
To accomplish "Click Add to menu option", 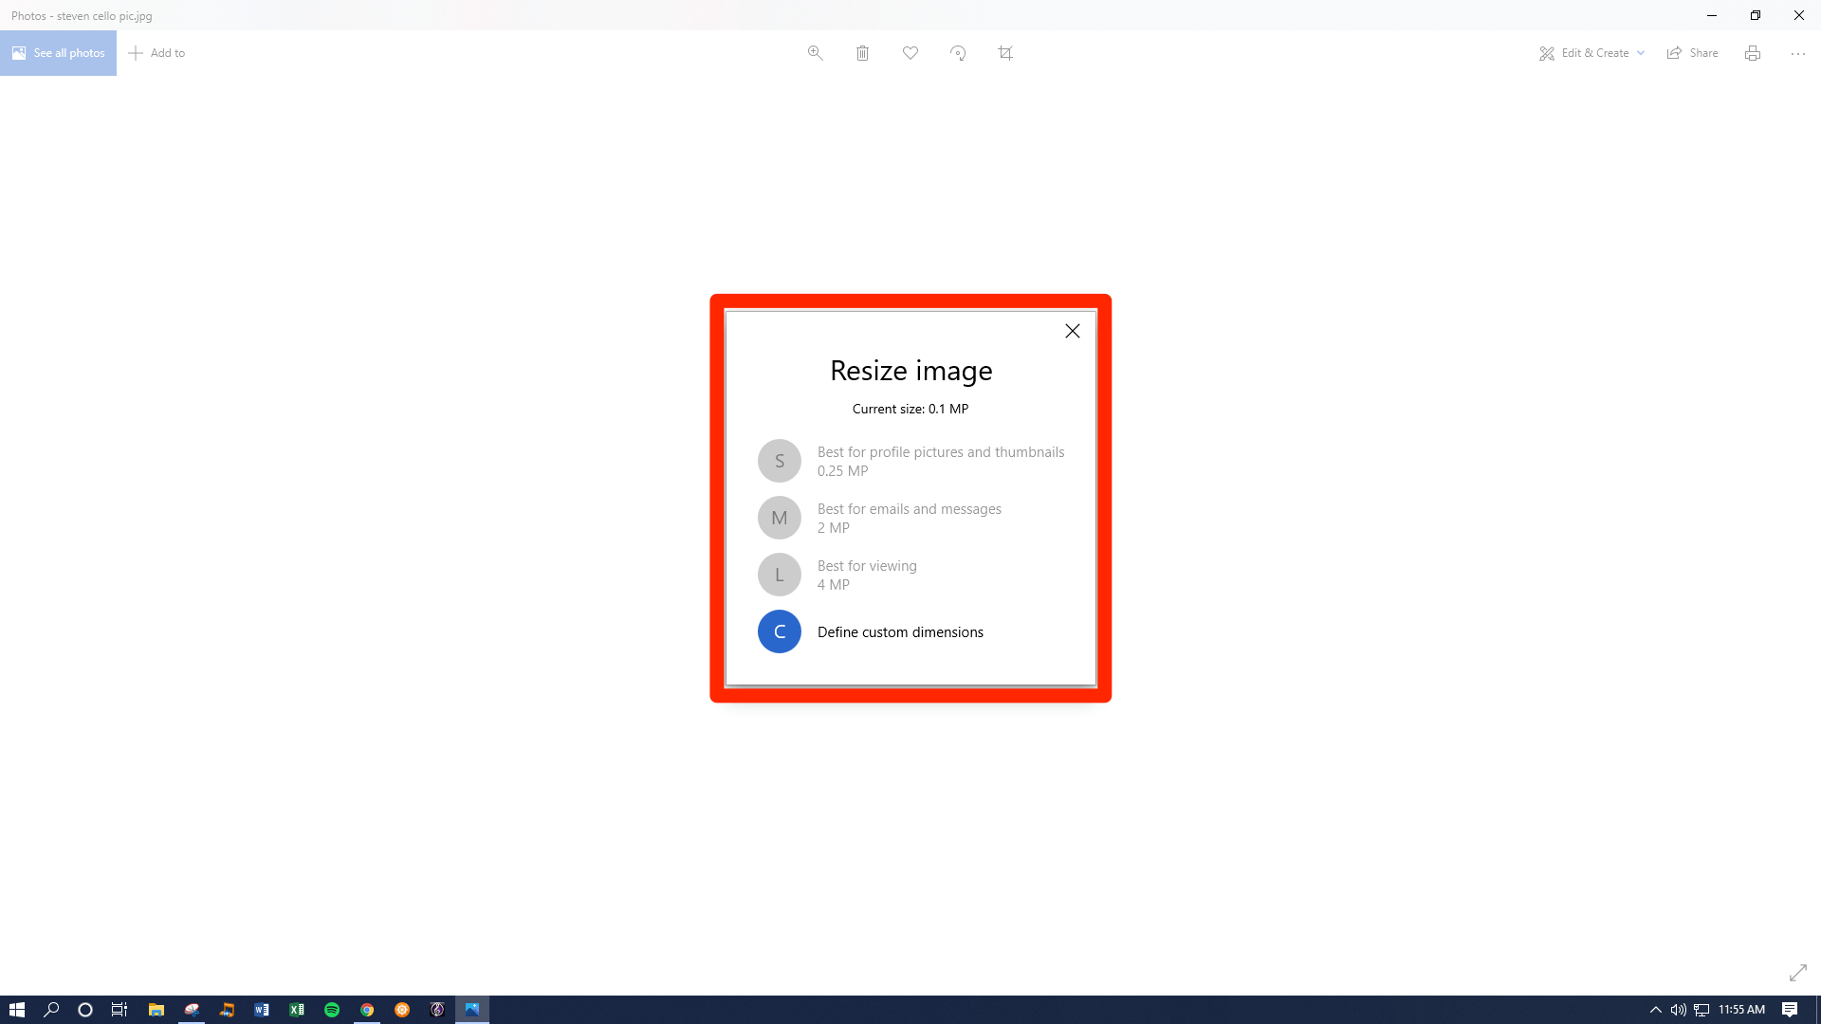I will (x=156, y=52).
